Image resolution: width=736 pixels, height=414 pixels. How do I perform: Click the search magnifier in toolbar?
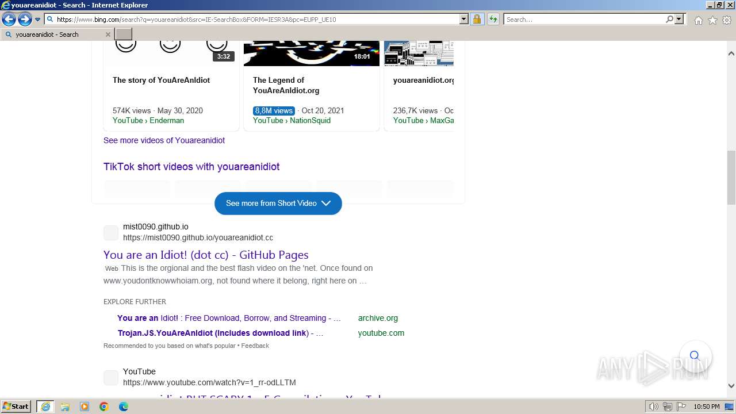[669, 19]
